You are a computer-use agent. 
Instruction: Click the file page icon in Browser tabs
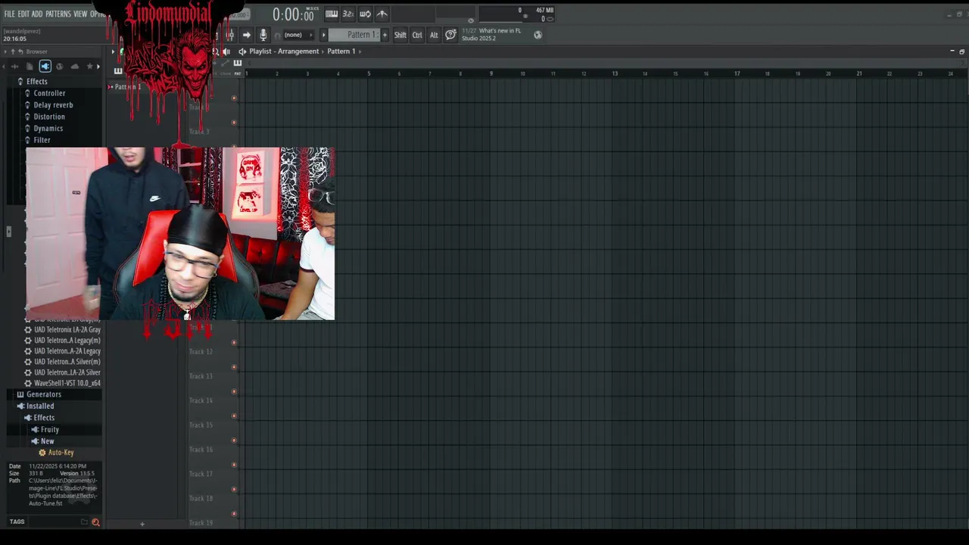30,67
